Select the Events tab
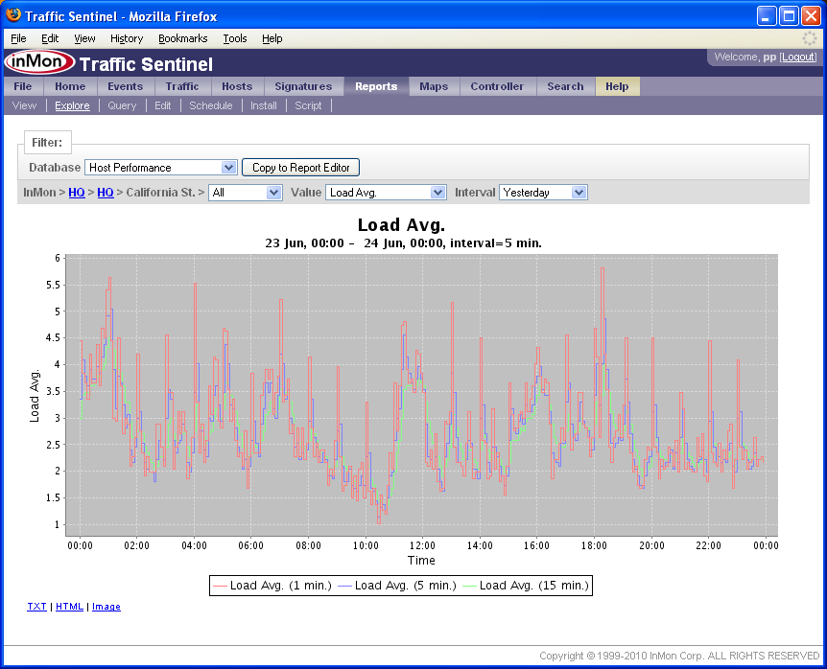 (x=125, y=86)
